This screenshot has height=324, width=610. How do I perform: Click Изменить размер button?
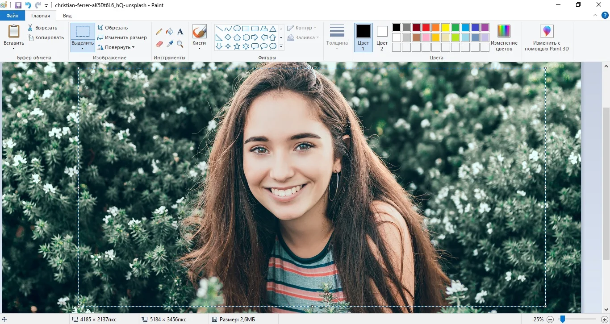click(x=122, y=37)
